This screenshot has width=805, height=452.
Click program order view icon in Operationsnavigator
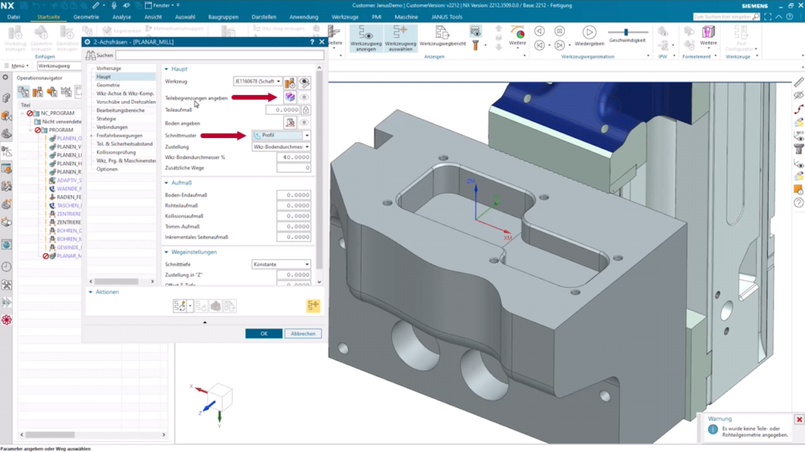pyautogui.click(x=24, y=92)
